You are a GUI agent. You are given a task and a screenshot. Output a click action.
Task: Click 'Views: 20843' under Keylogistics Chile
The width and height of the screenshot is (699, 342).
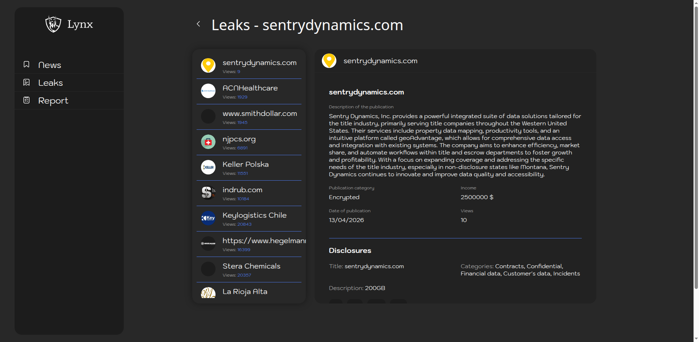[237, 224]
